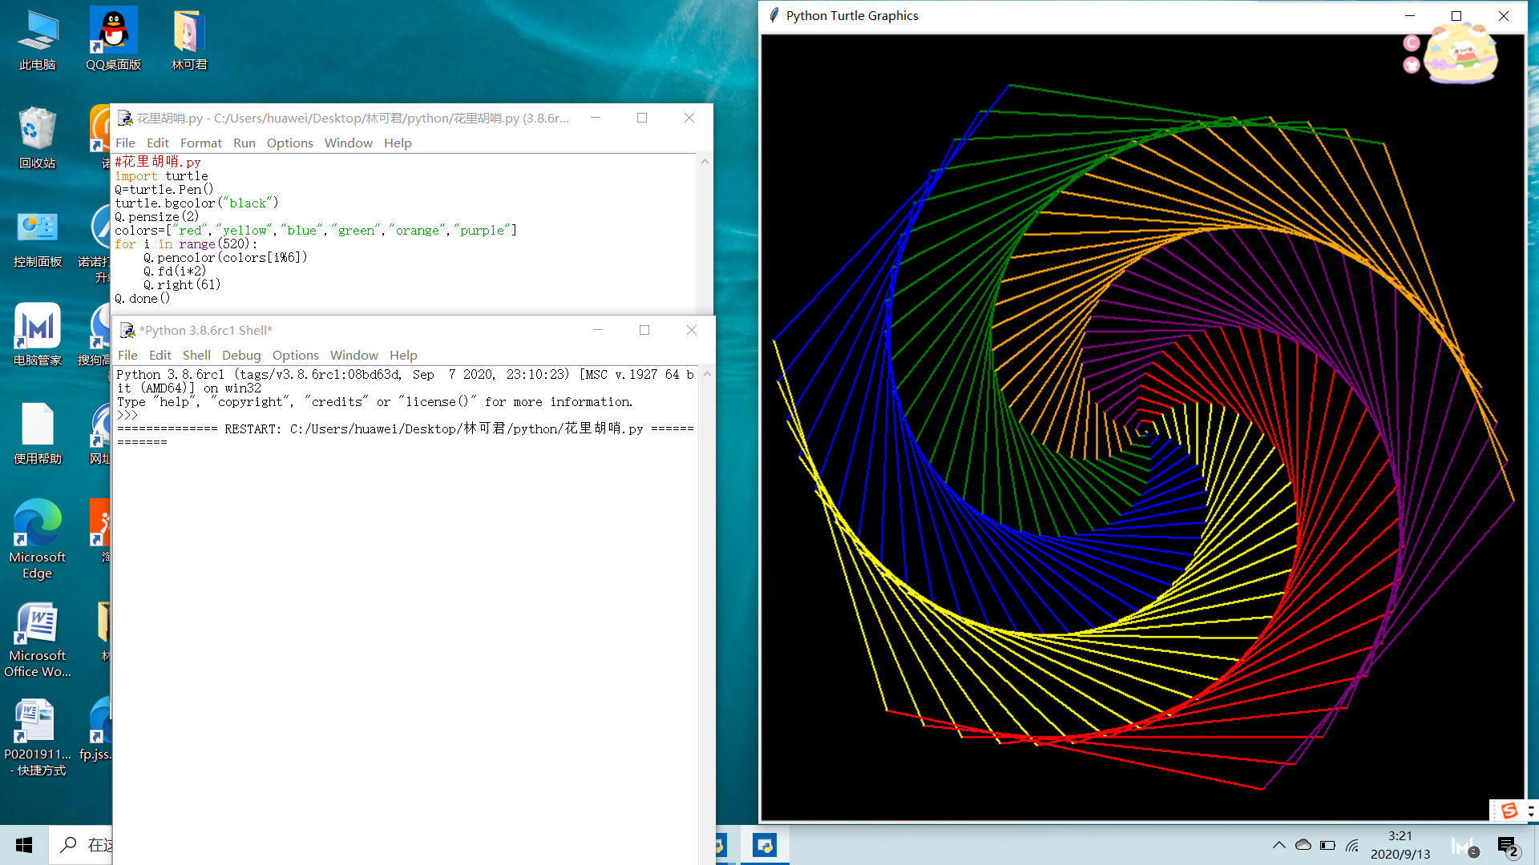The width and height of the screenshot is (1539, 865).
Task: Click the network wifi tray icon
Action: [x=1352, y=845]
